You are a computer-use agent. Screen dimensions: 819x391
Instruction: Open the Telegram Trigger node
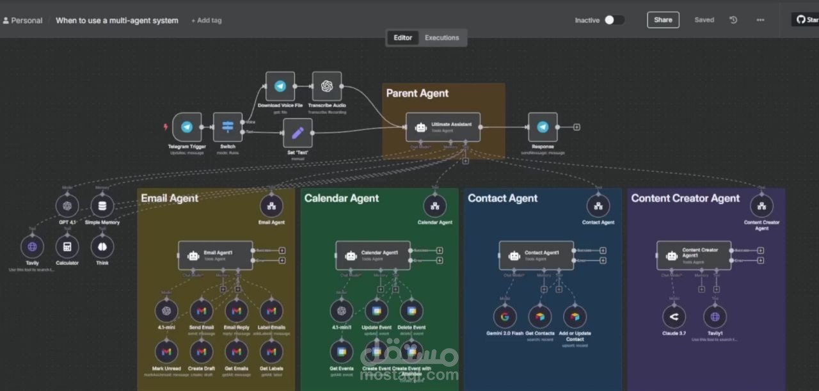(186, 127)
